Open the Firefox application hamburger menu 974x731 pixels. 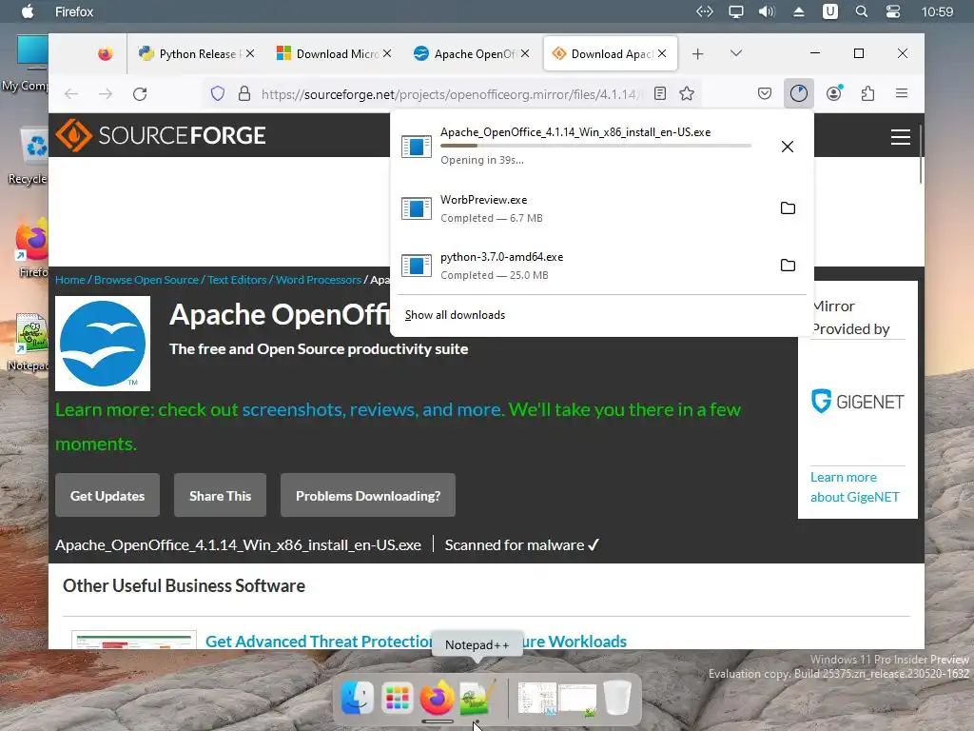pyautogui.click(x=902, y=94)
